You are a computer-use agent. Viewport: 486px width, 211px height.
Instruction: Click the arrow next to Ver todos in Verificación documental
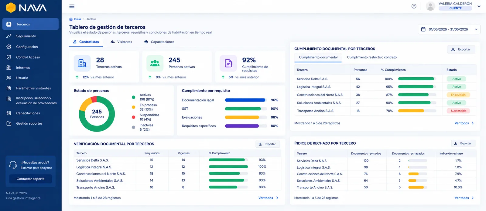click(277, 198)
